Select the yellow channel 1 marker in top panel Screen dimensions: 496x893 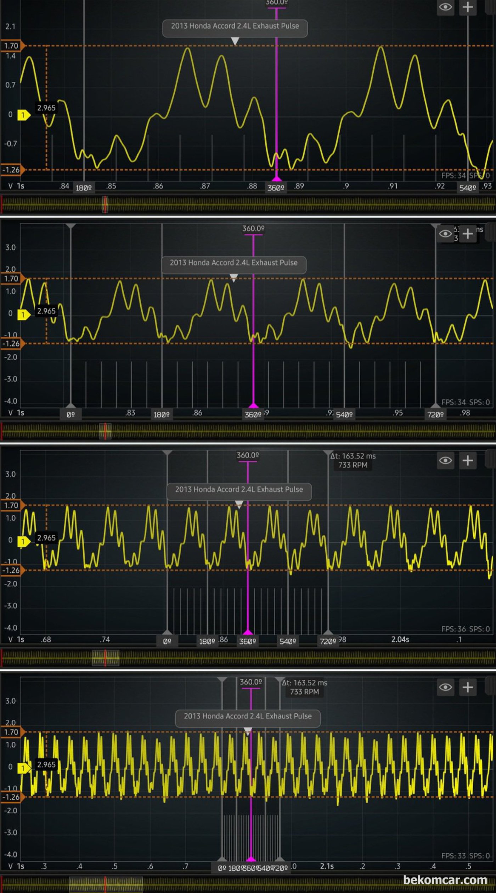[x=23, y=115]
